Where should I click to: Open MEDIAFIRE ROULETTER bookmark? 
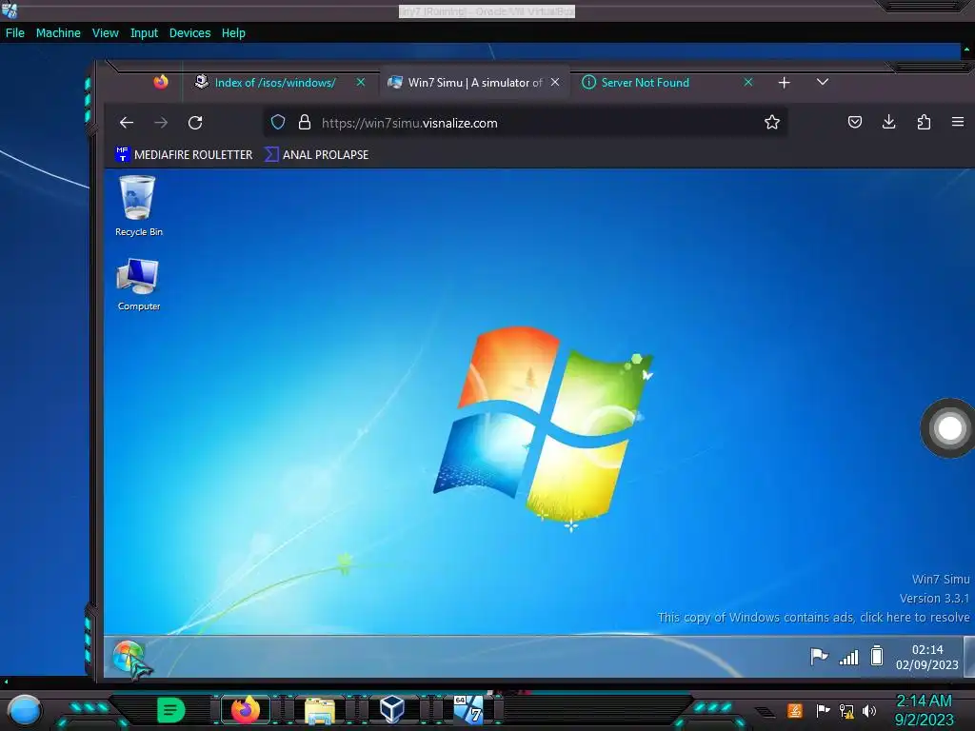[184, 155]
